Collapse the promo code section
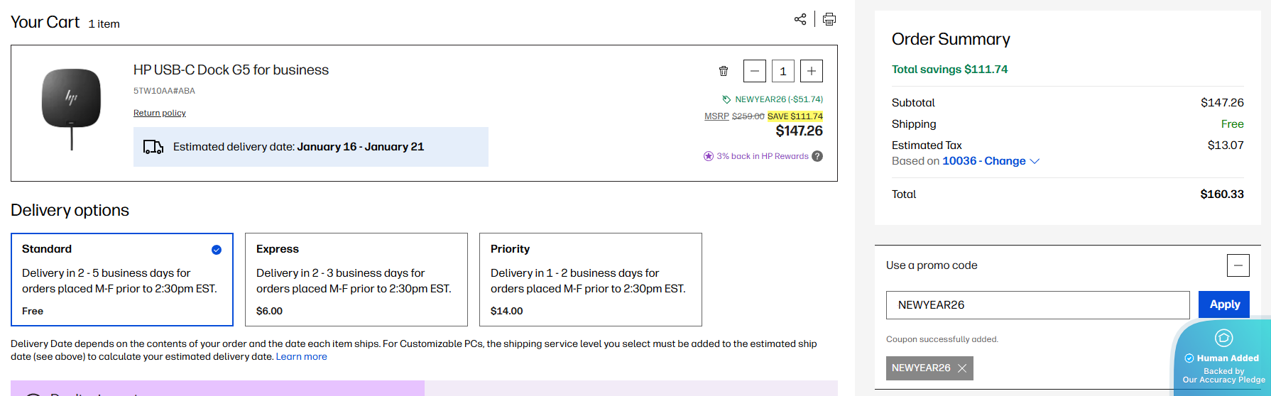1271x396 pixels. 1238,265
